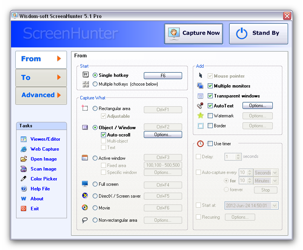Image resolution: width=303 pixels, height=250 pixels.
Task: Click the Stop timer button
Action: 266,190
